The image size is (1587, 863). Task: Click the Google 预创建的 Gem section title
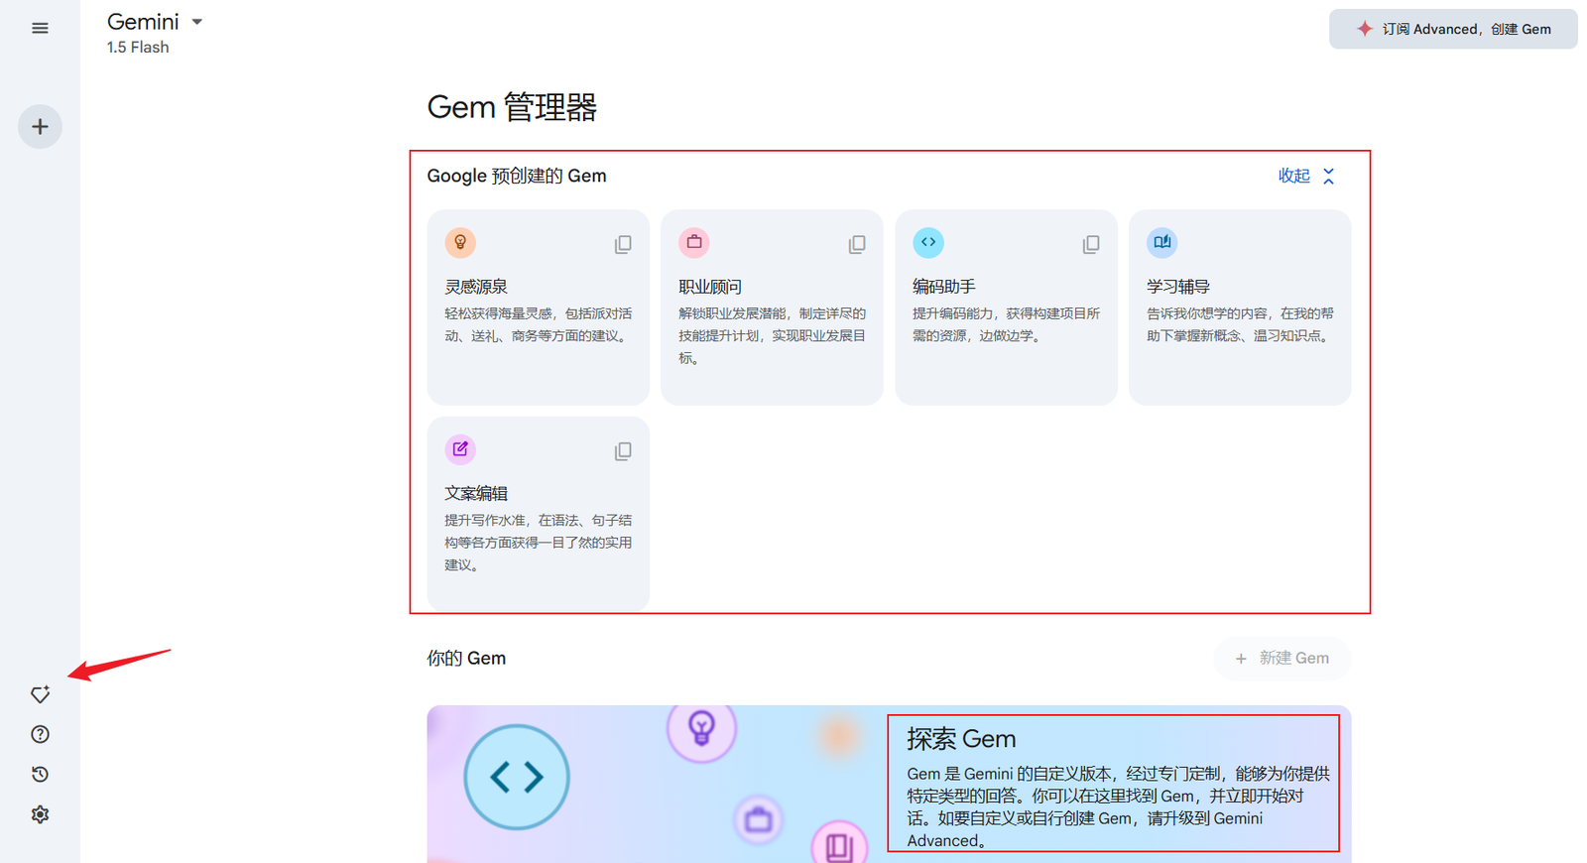coord(517,176)
